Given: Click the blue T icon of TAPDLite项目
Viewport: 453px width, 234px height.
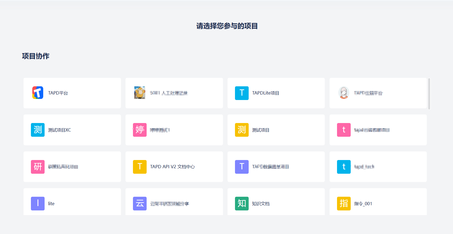Looking at the screenshot, I should pyautogui.click(x=242, y=93).
